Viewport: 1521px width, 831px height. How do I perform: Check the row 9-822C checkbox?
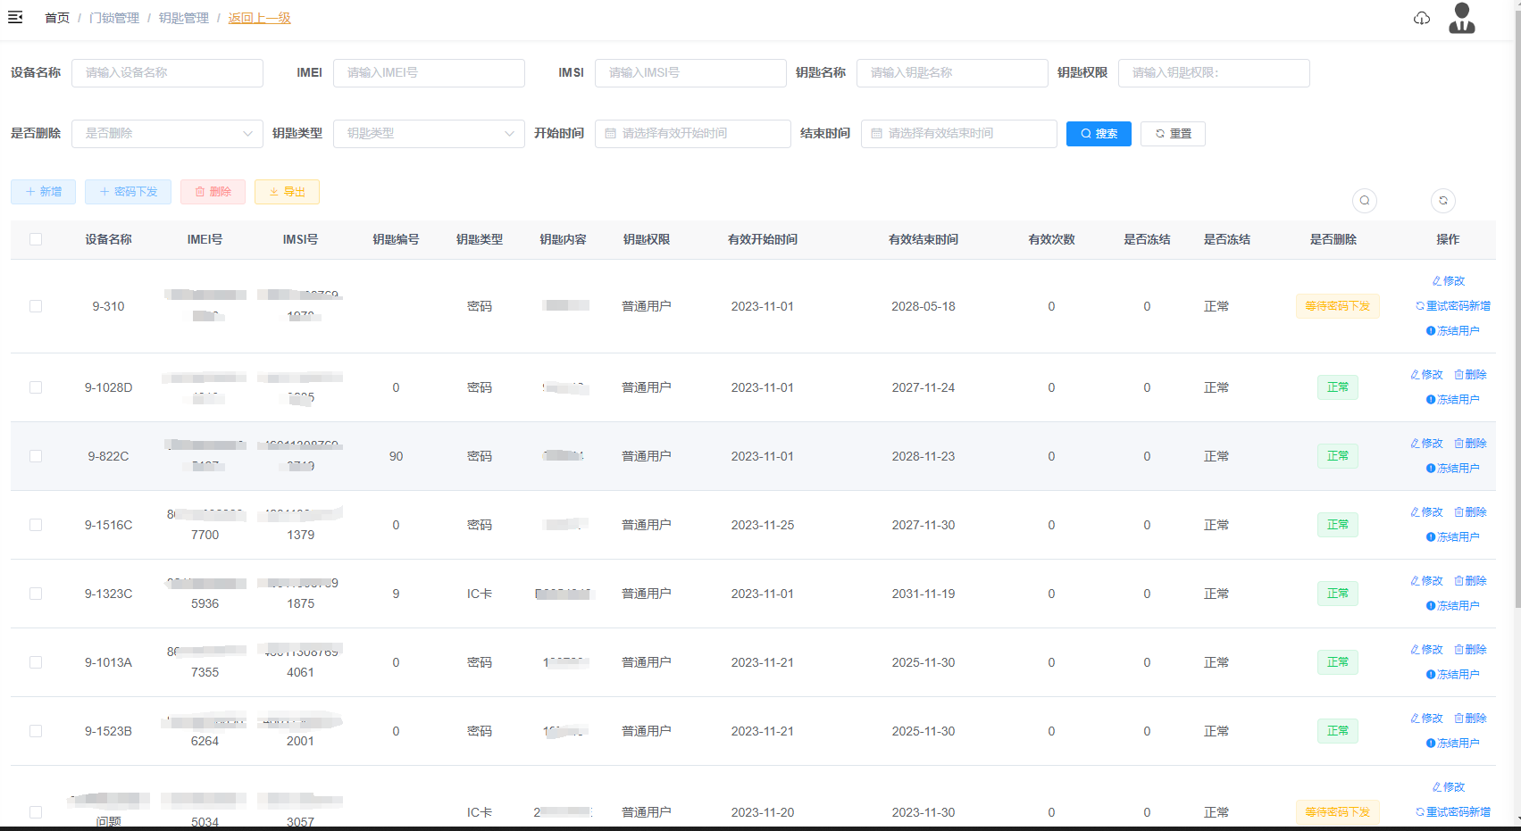(x=36, y=456)
